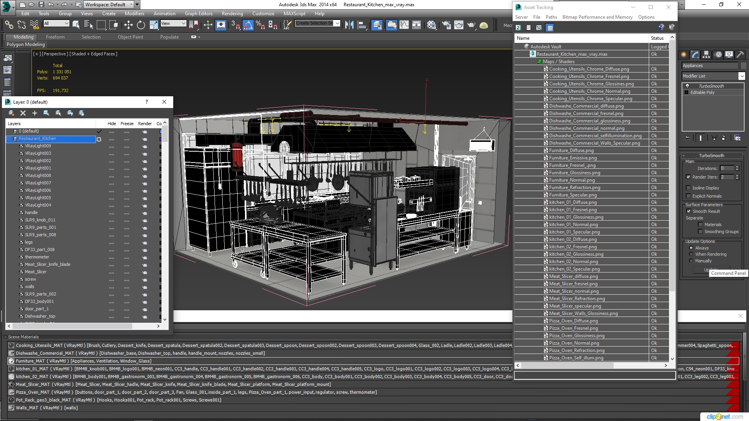749x421 pixels.
Task: Open the Manage Layers toolbar button
Action: point(377,25)
